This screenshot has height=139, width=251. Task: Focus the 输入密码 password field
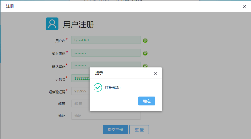106,53
